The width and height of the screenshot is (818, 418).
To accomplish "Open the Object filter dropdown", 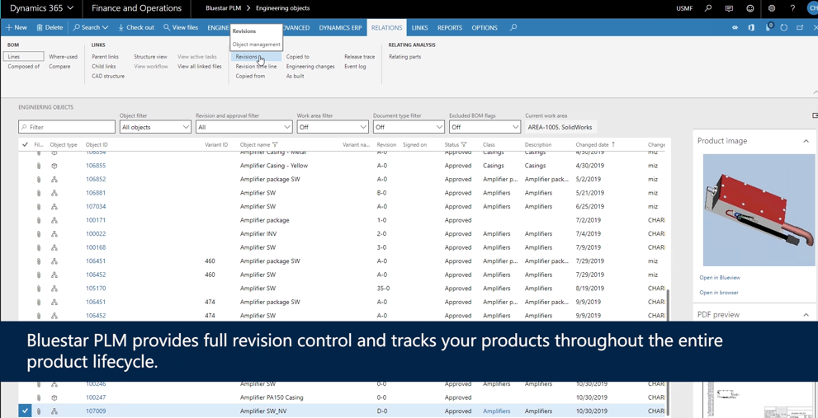I will coord(155,127).
